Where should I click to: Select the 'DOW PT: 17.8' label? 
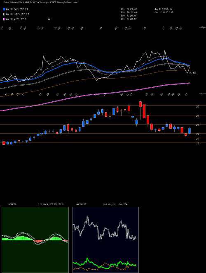click(16, 19)
